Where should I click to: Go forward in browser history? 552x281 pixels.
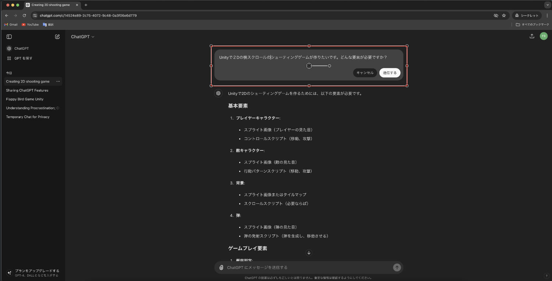coord(15,15)
